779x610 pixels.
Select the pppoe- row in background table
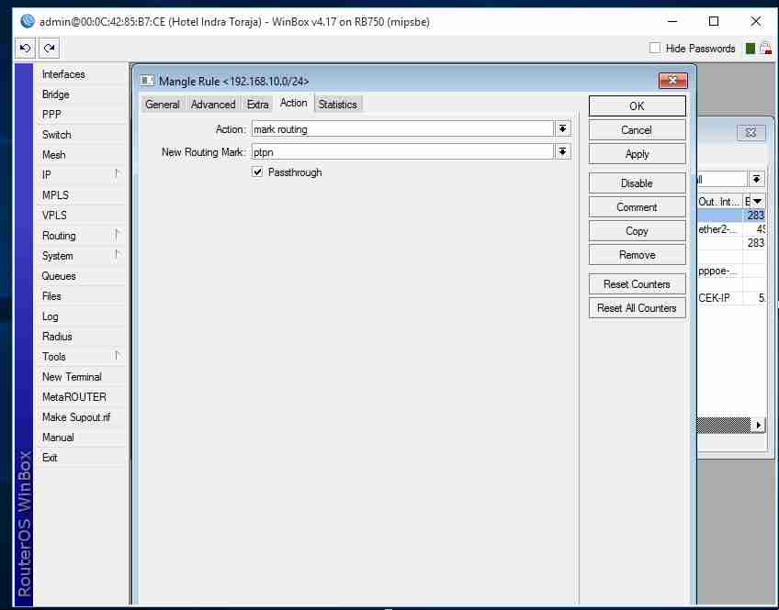pos(731,271)
